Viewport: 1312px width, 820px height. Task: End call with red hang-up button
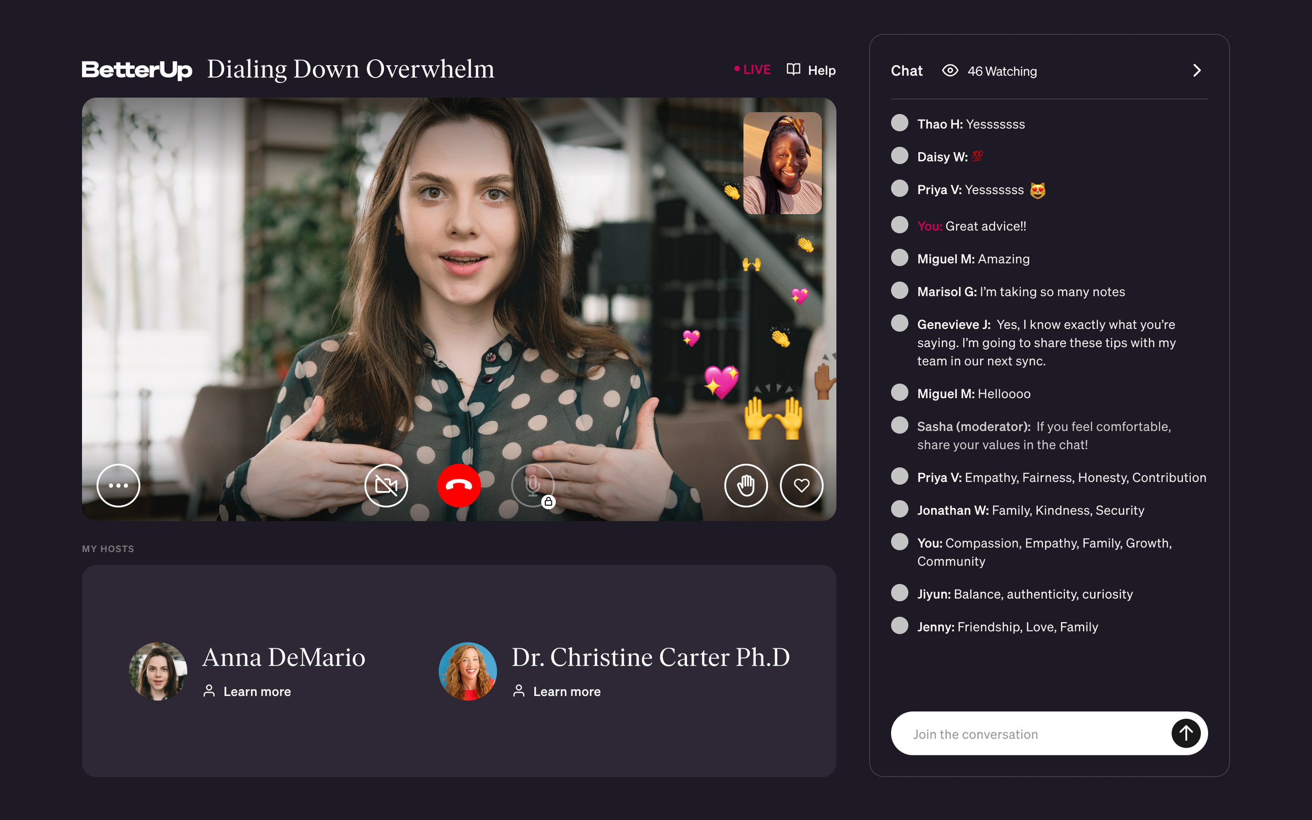click(x=459, y=485)
